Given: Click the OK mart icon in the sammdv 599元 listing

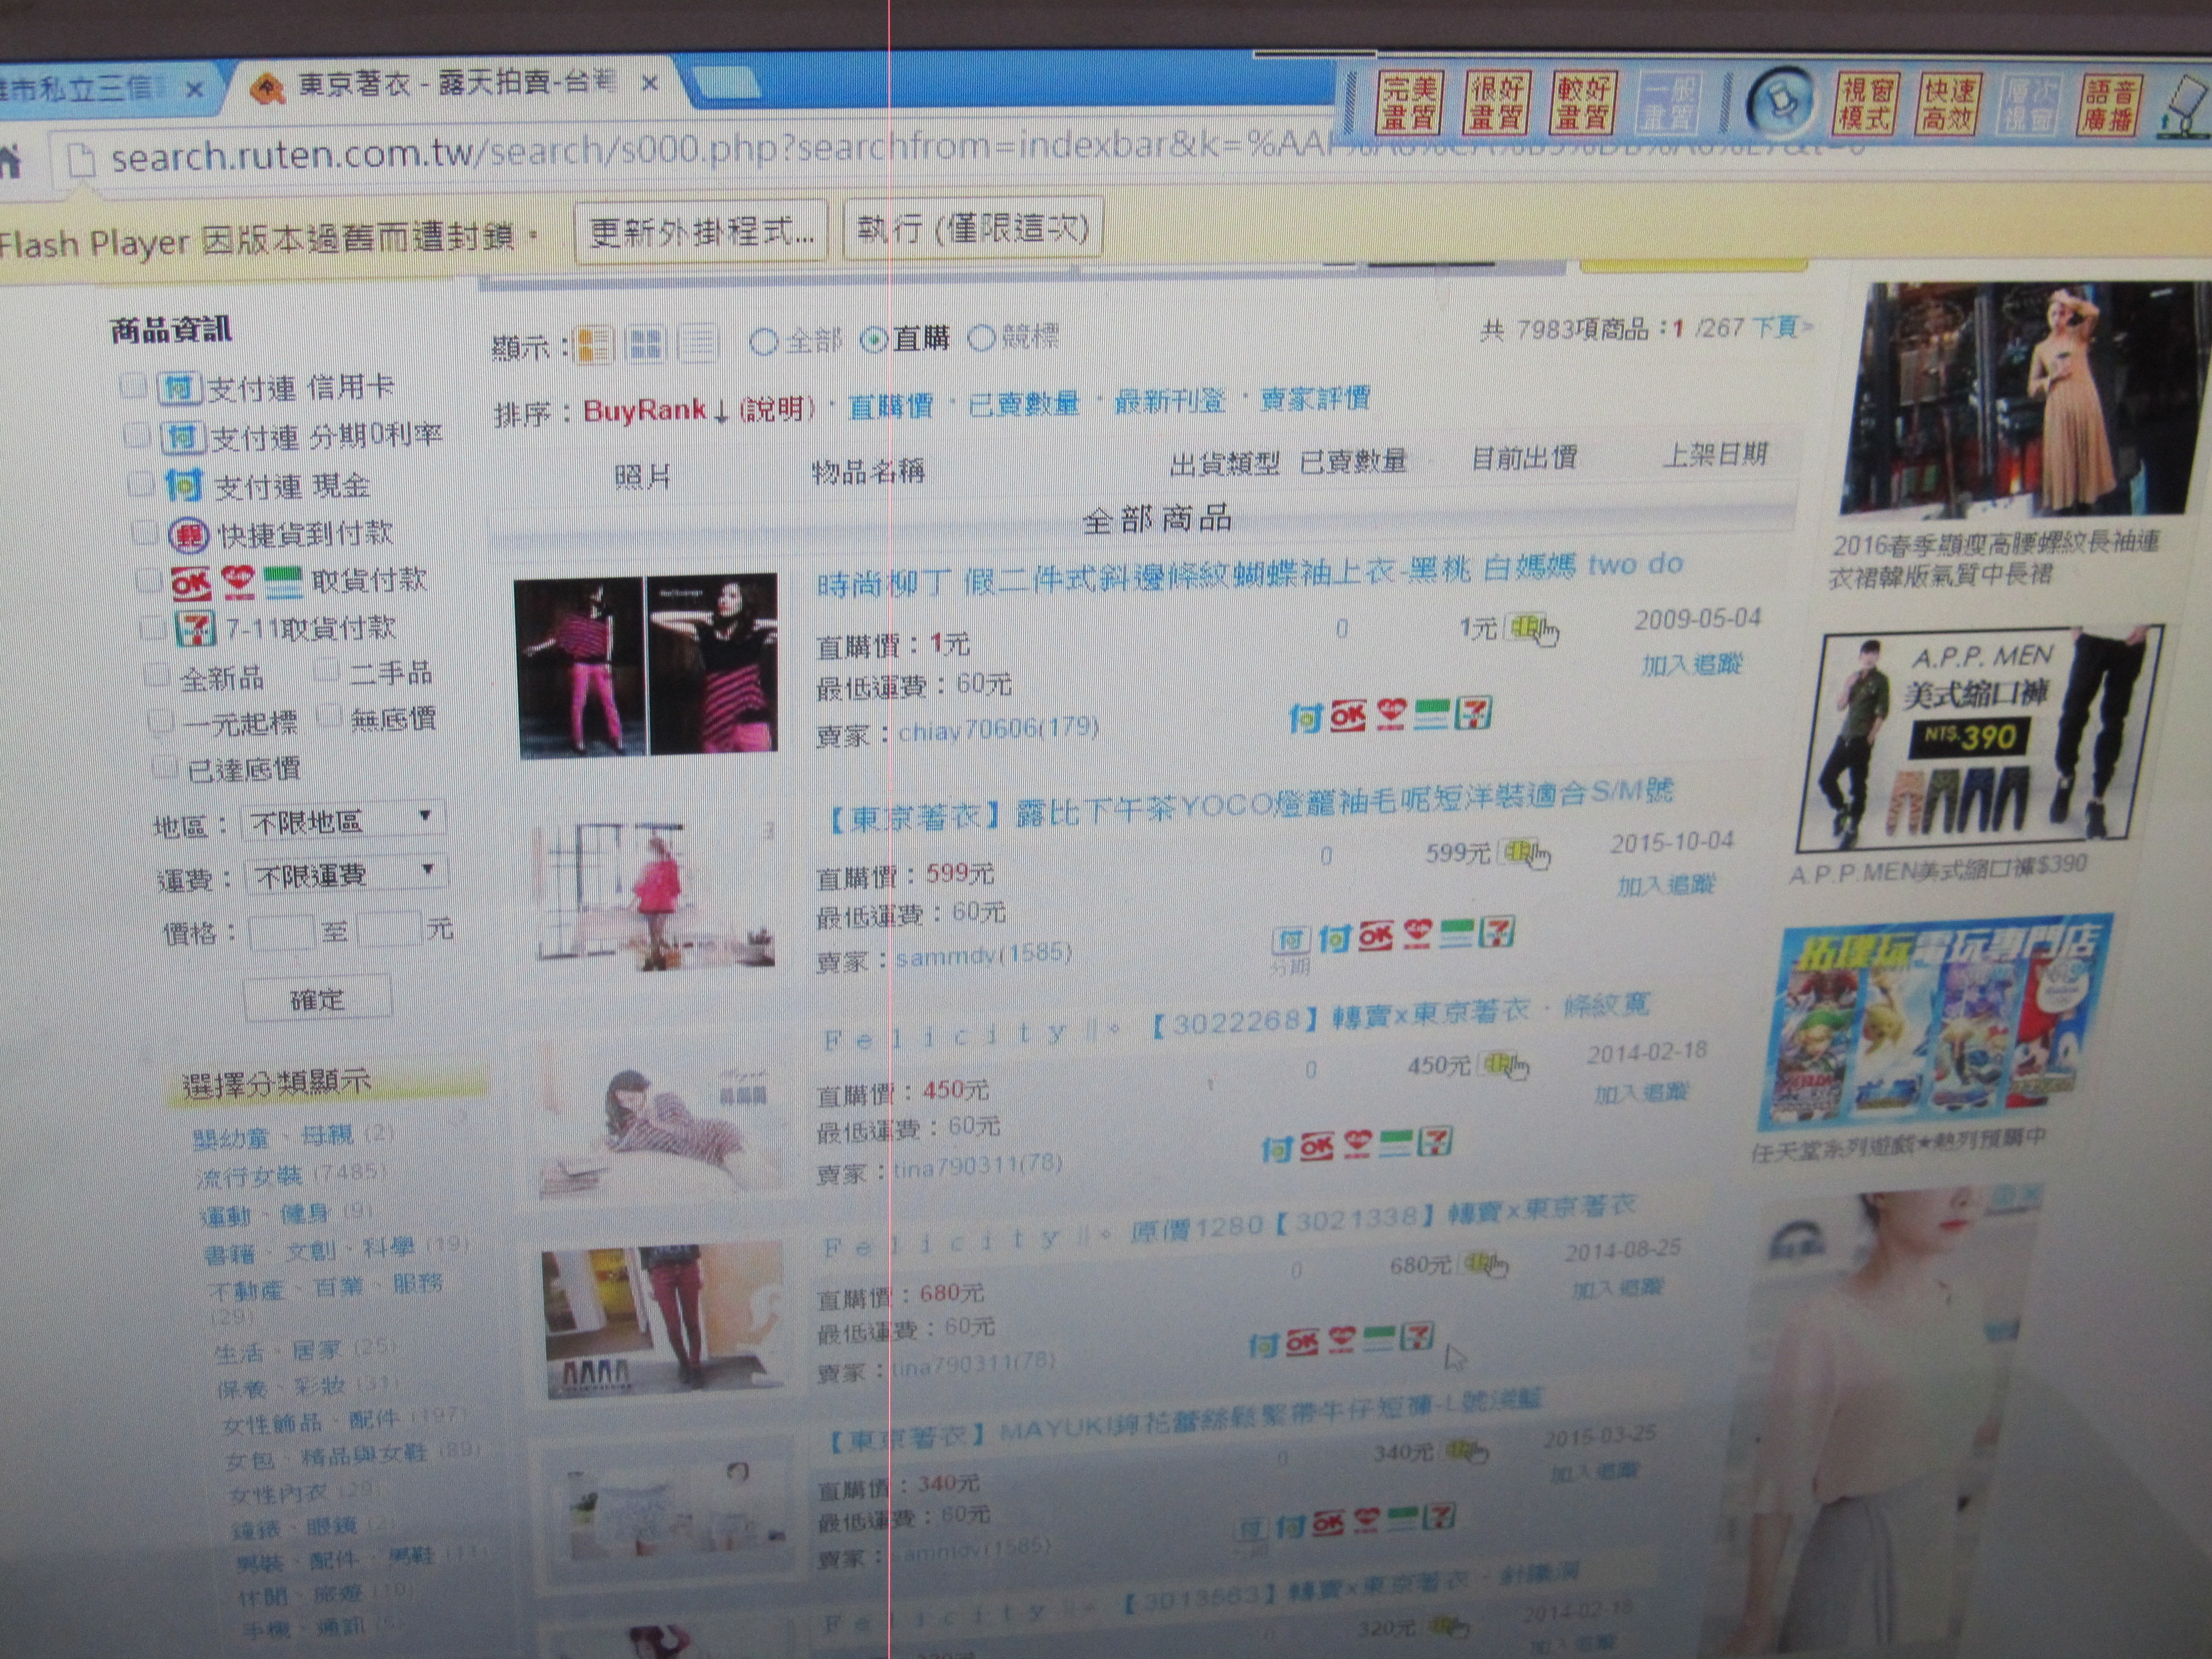Looking at the screenshot, I should tap(1375, 936).
